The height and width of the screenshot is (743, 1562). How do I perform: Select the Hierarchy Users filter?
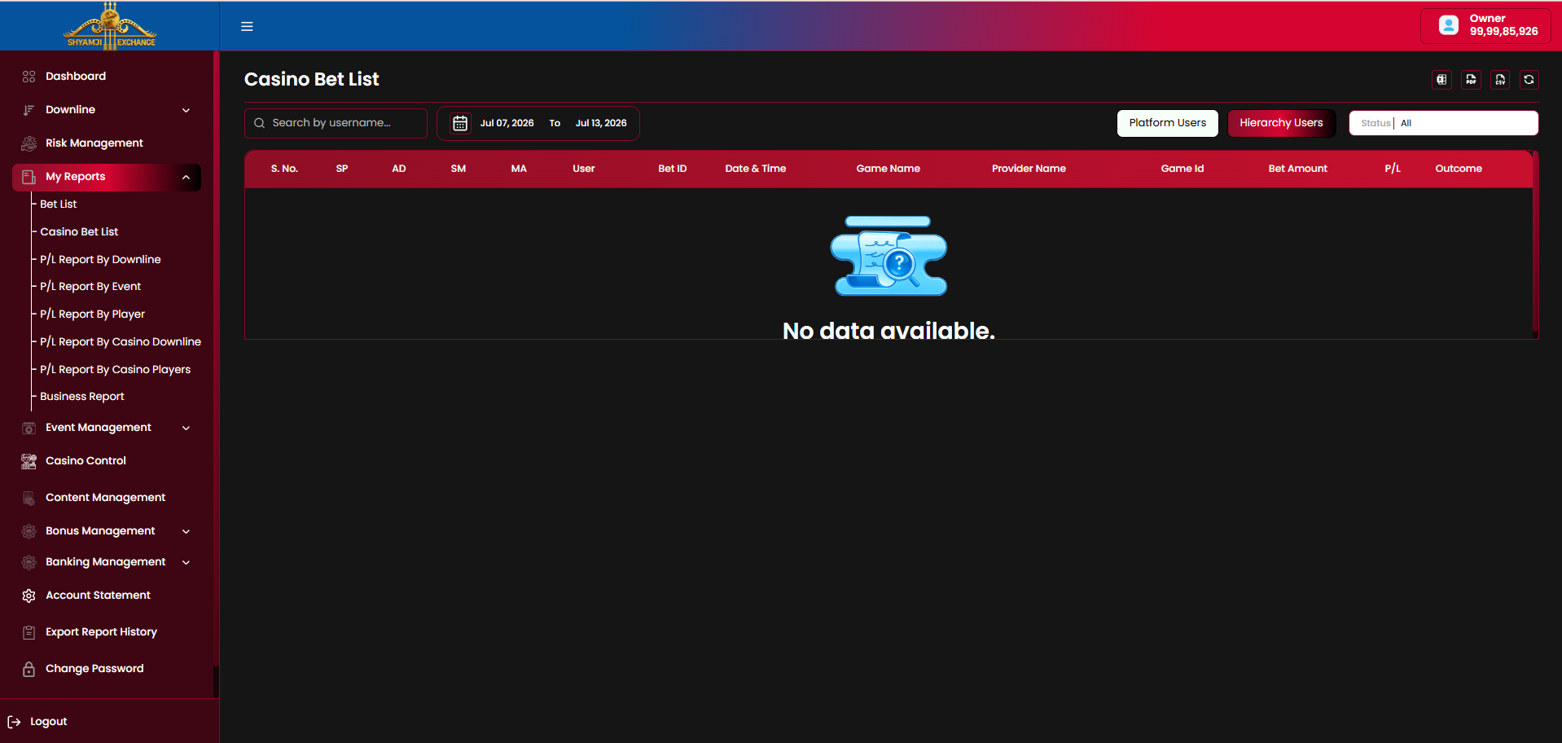(1281, 123)
